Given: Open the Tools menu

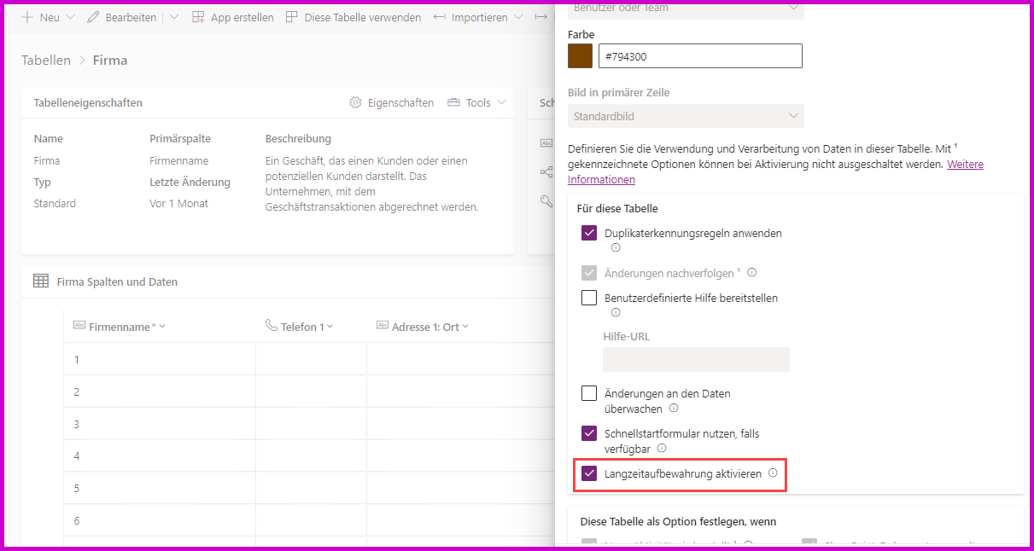Looking at the screenshot, I should pos(476,101).
